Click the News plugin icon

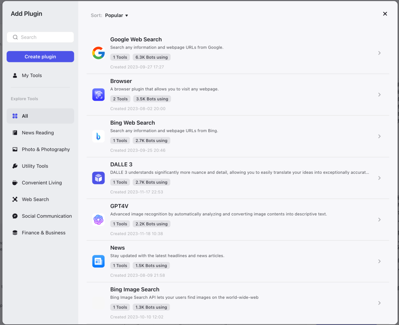pyautogui.click(x=99, y=262)
